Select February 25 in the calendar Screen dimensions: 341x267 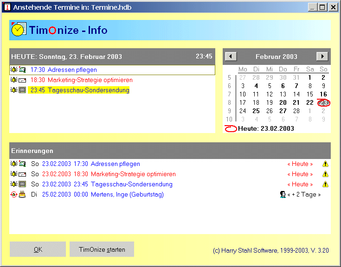(256, 111)
